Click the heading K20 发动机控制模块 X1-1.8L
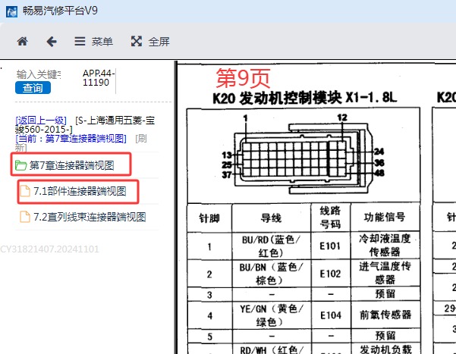 pos(305,98)
